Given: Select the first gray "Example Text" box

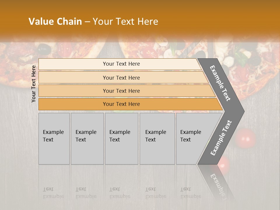Looking at the screenshot, I should pos(54,139).
